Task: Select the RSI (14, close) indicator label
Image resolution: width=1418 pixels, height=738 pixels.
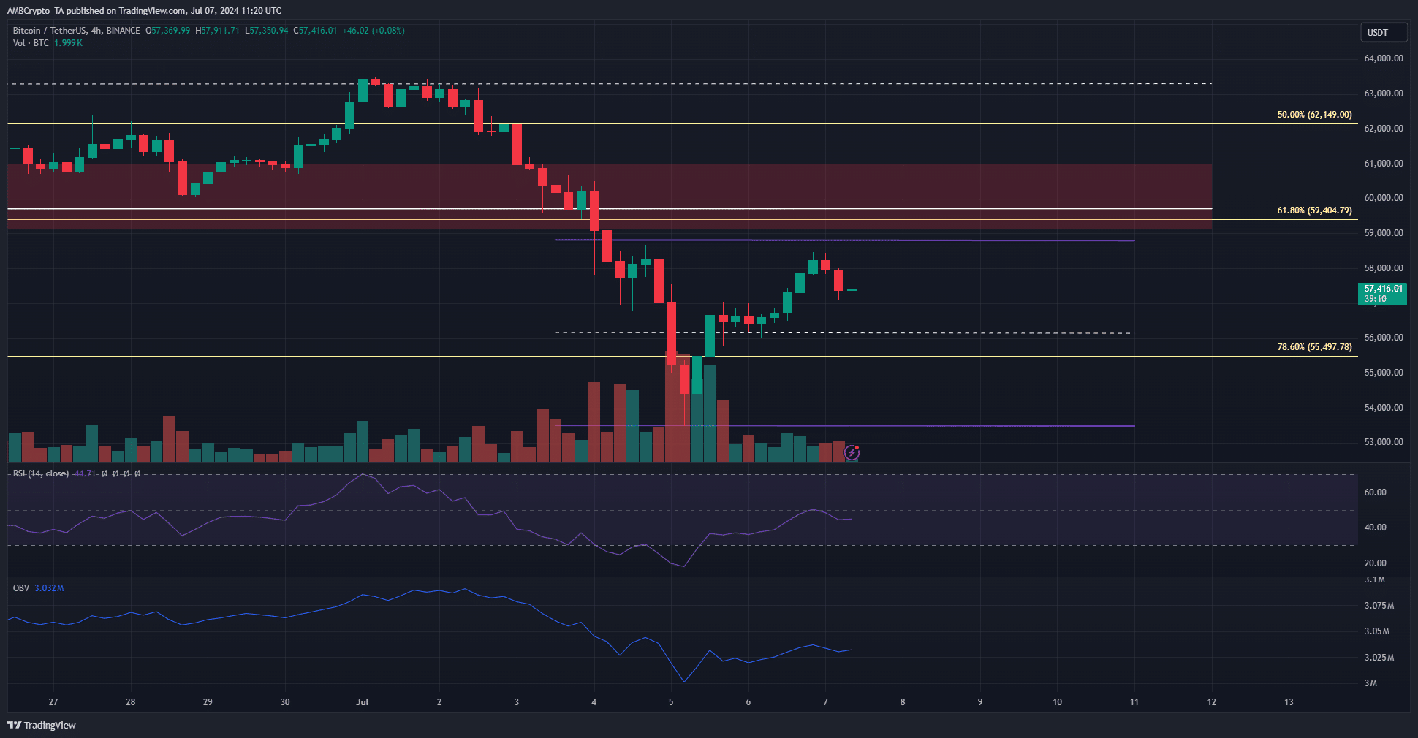Action: click(41, 473)
